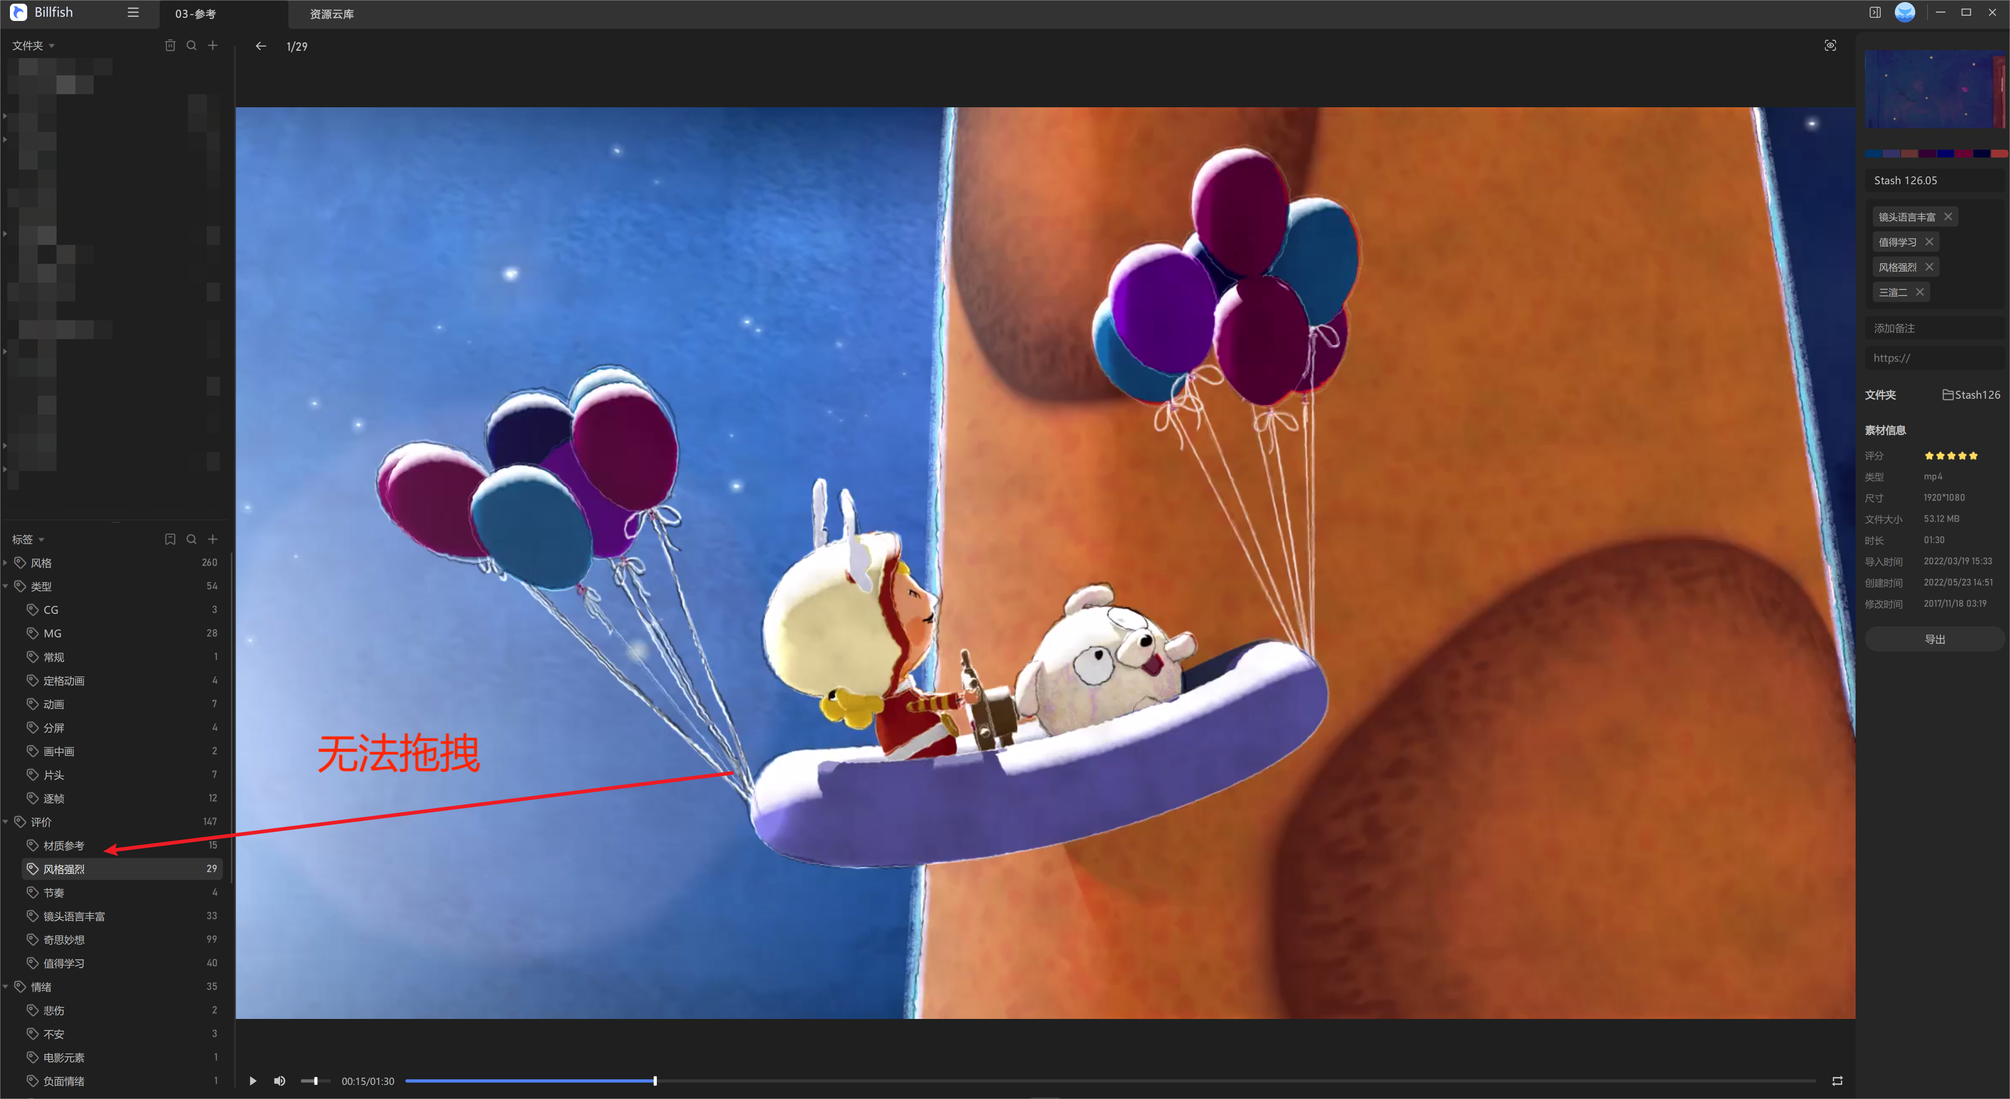Select the 片头 tag
Screen dimensions: 2010x1099
pos(122,775)
